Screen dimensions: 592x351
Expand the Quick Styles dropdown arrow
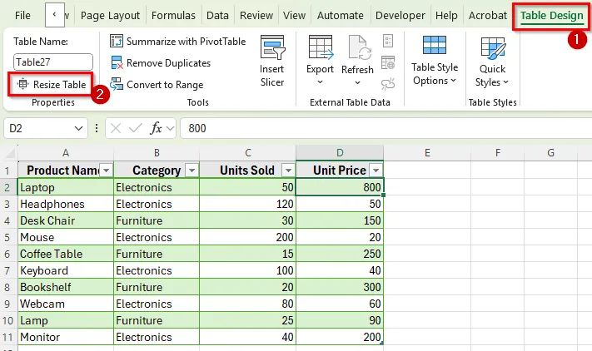pyautogui.click(x=506, y=82)
